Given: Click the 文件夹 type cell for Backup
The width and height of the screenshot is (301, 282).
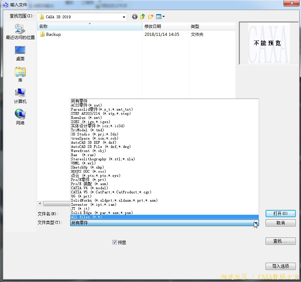Looking at the screenshot, I should [197, 34].
